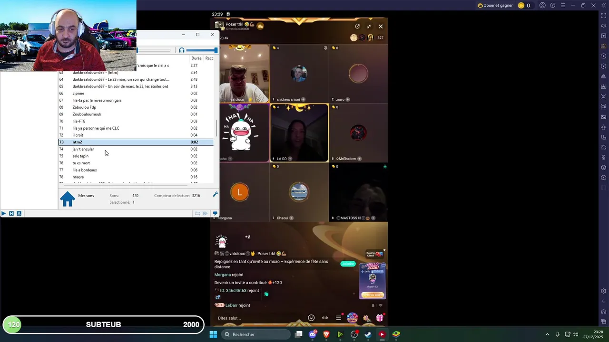609x342 pixels.
Task: Open the three-lines menu icon in chat bar
Action: click(x=339, y=318)
